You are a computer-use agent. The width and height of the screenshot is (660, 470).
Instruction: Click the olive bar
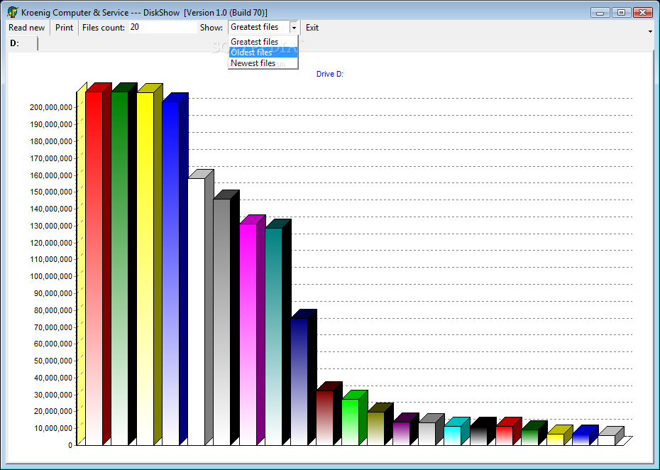[x=376, y=428]
